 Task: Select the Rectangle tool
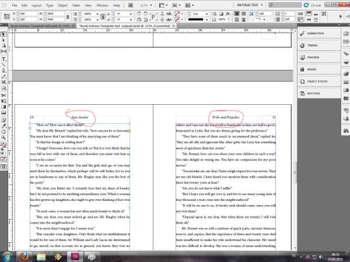click(x=3, y=88)
